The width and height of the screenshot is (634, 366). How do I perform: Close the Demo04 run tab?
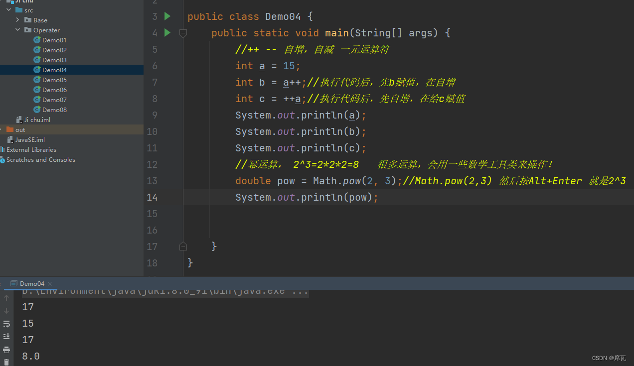(x=50, y=284)
